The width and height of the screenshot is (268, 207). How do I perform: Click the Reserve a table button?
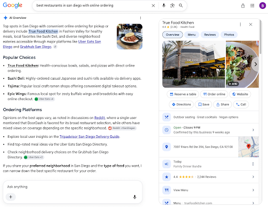[x=183, y=94]
